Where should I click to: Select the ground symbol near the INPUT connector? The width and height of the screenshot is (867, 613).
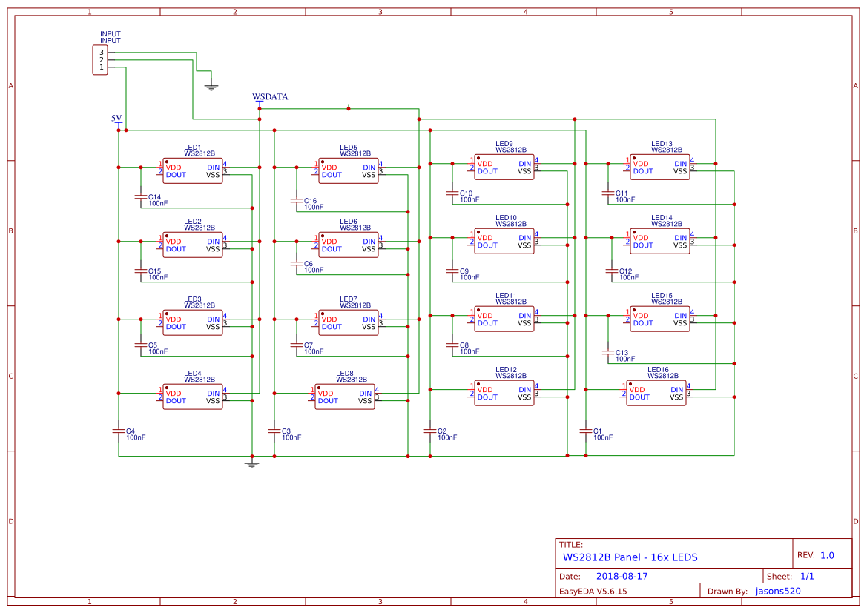211,86
